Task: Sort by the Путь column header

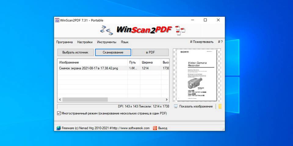Action: coord(134,62)
